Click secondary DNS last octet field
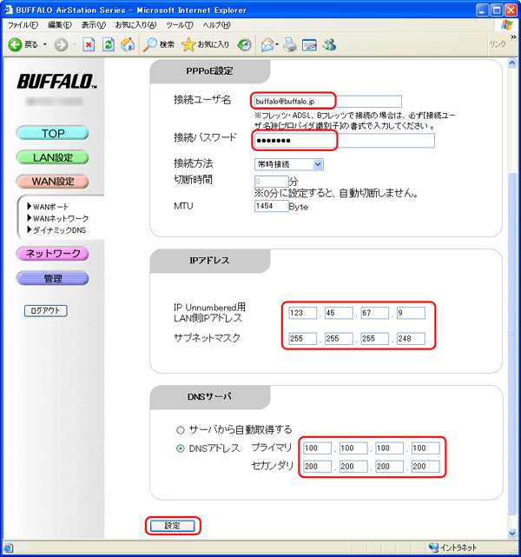This screenshot has width=521, height=557. pyautogui.click(x=425, y=467)
